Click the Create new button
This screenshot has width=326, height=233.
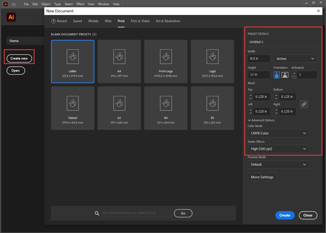[x=19, y=59]
